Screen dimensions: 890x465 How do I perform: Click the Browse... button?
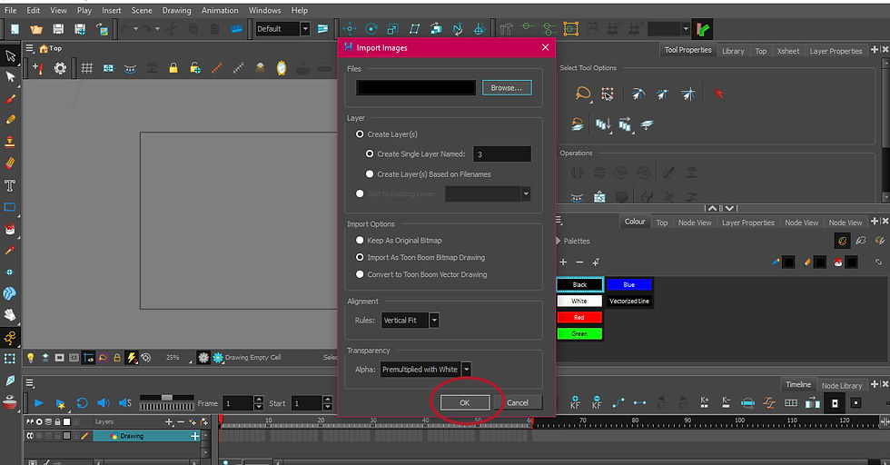pyautogui.click(x=507, y=88)
